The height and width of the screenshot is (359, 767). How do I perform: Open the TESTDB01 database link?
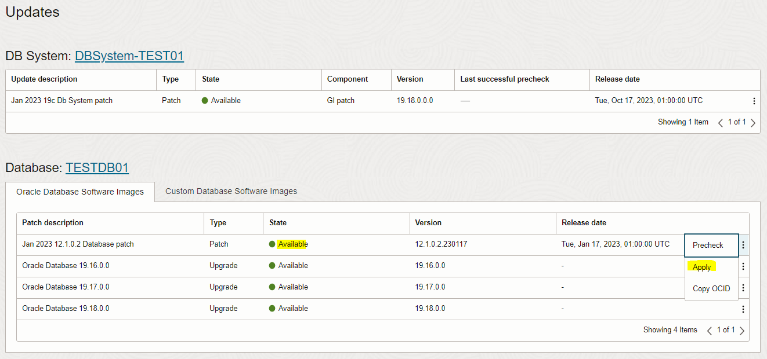[x=97, y=168]
